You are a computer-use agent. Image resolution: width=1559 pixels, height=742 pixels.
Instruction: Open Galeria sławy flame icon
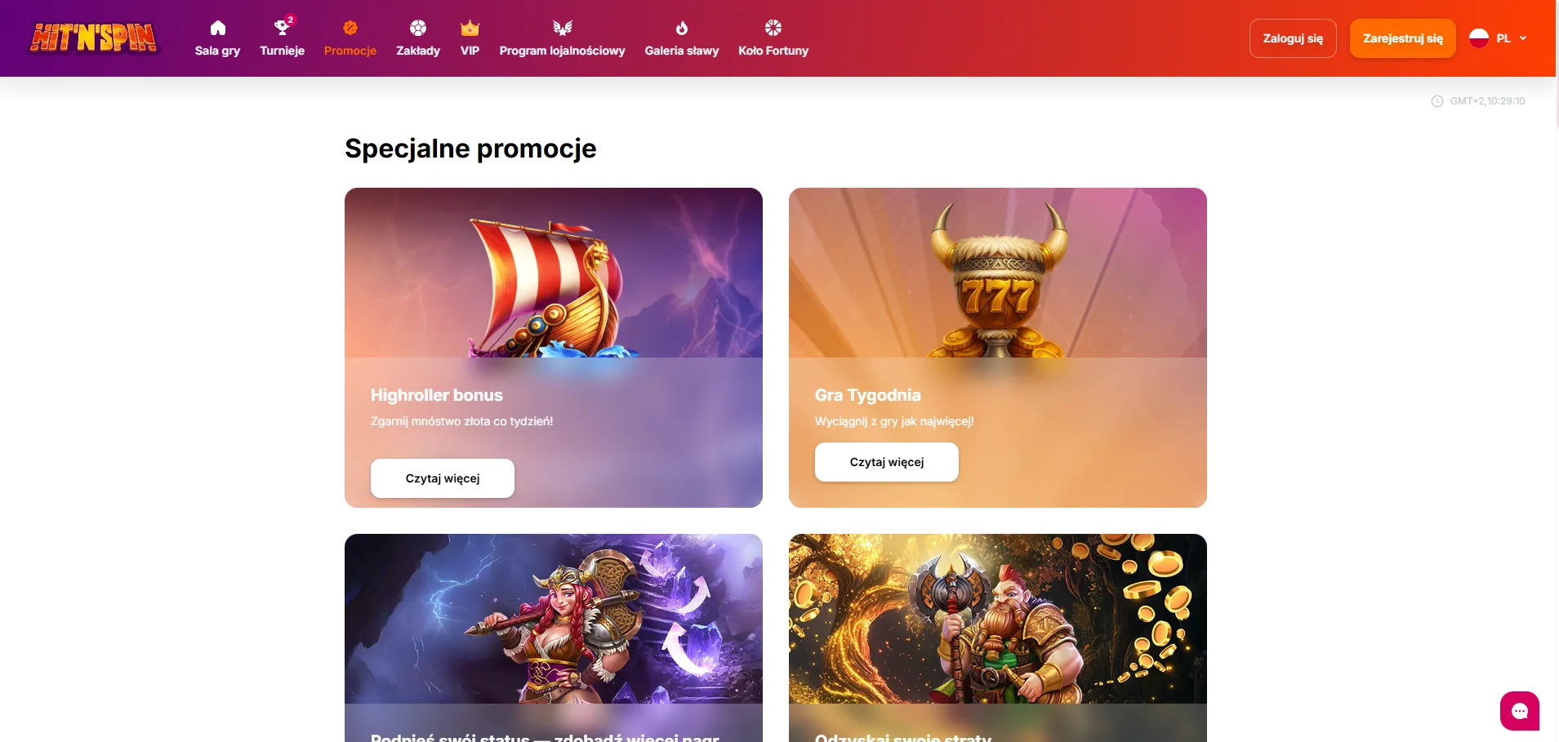tap(682, 29)
